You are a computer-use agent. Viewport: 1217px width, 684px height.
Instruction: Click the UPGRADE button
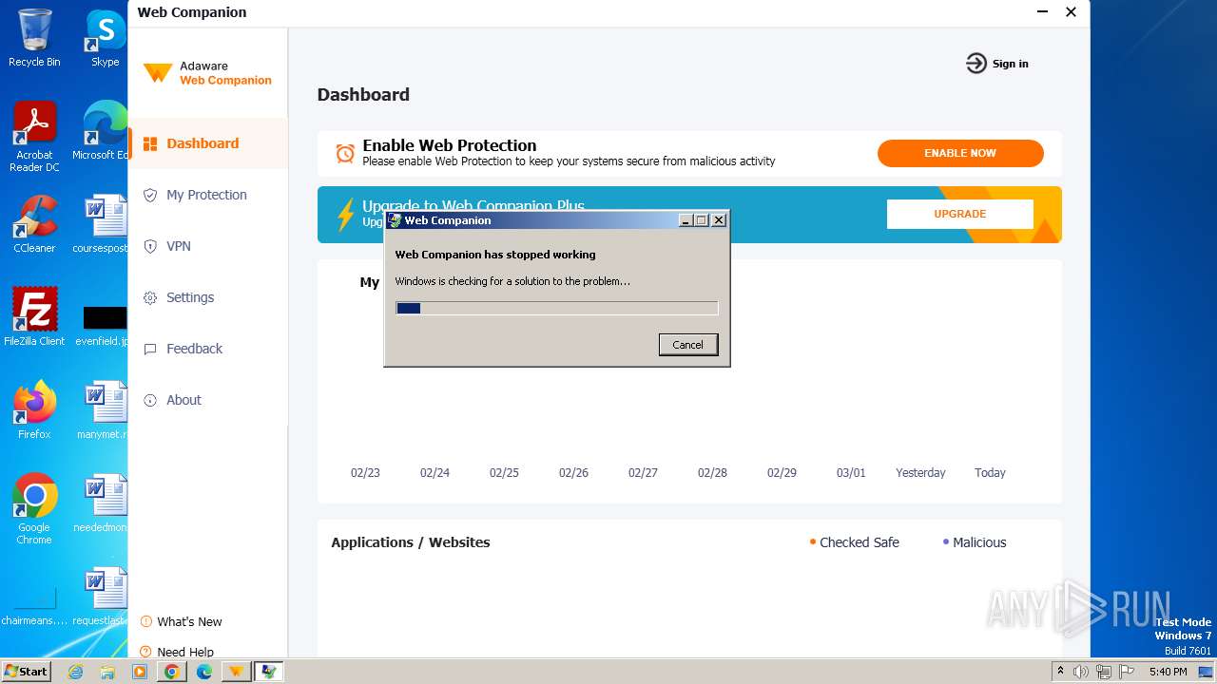click(x=960, y=214)
